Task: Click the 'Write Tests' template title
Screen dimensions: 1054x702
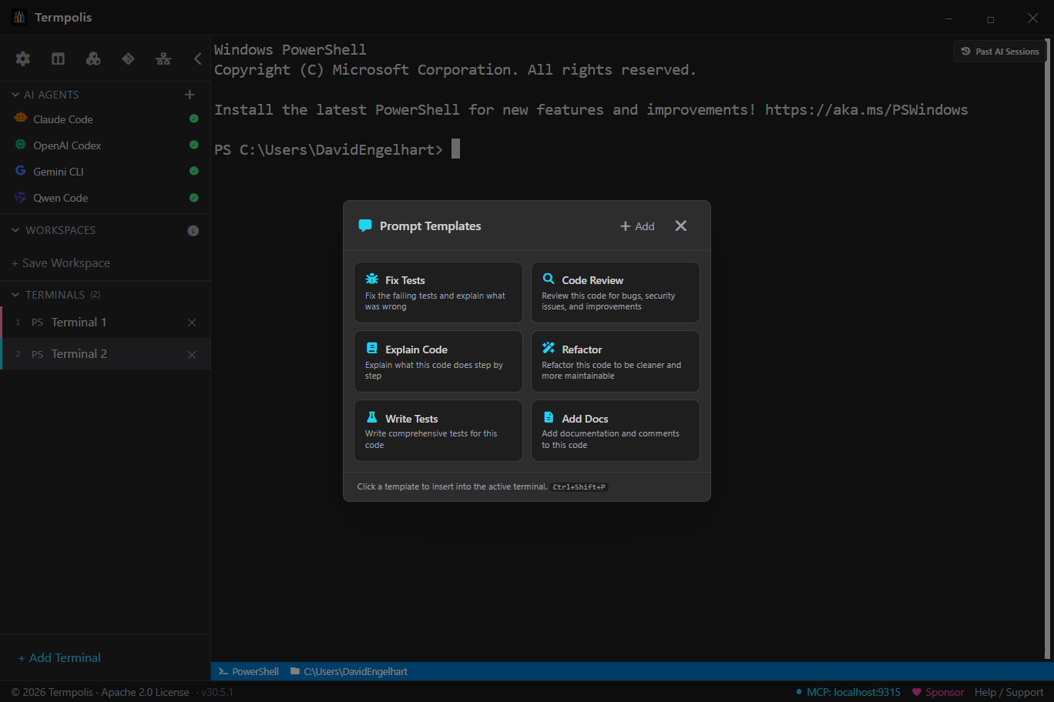Action: (x=411, y=419)
